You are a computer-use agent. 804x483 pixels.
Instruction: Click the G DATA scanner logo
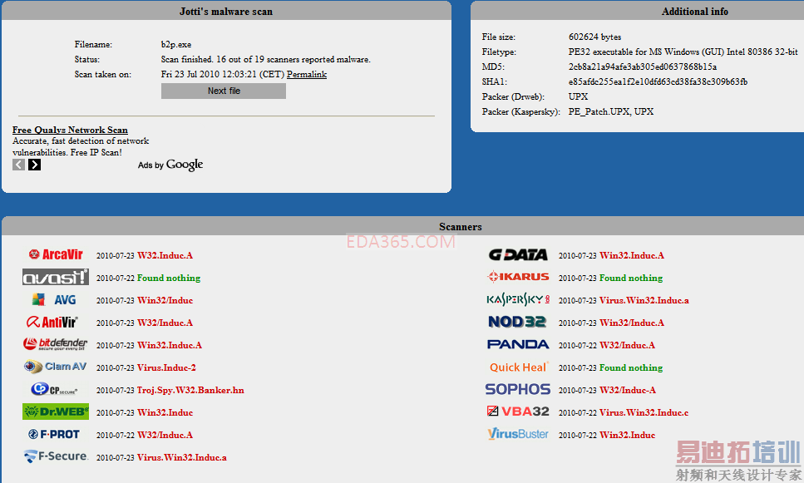pyautogui.click(x=518, y=255)
